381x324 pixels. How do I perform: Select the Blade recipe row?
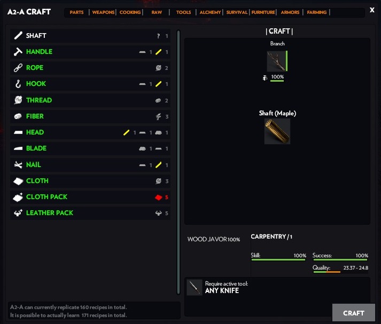(x=90, y=148)
